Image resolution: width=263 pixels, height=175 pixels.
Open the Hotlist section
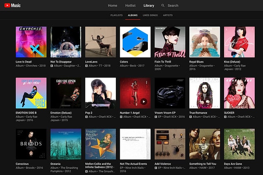click(x=130, y=5)
